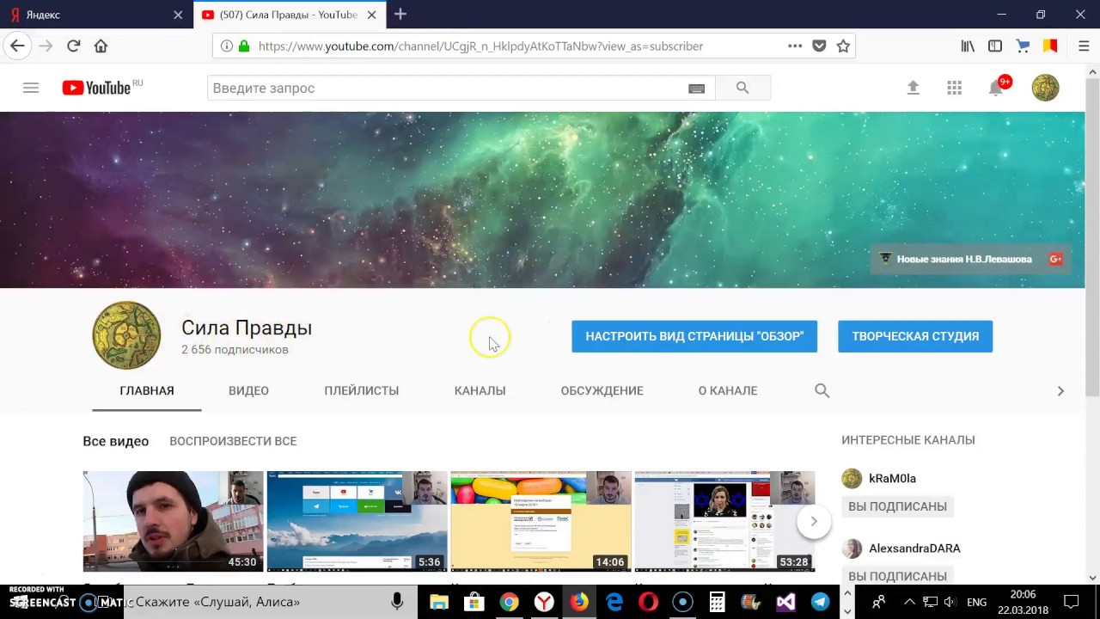Close the Яндекс tab
This screenshot has height=619, width=1100.
point(178,15)
